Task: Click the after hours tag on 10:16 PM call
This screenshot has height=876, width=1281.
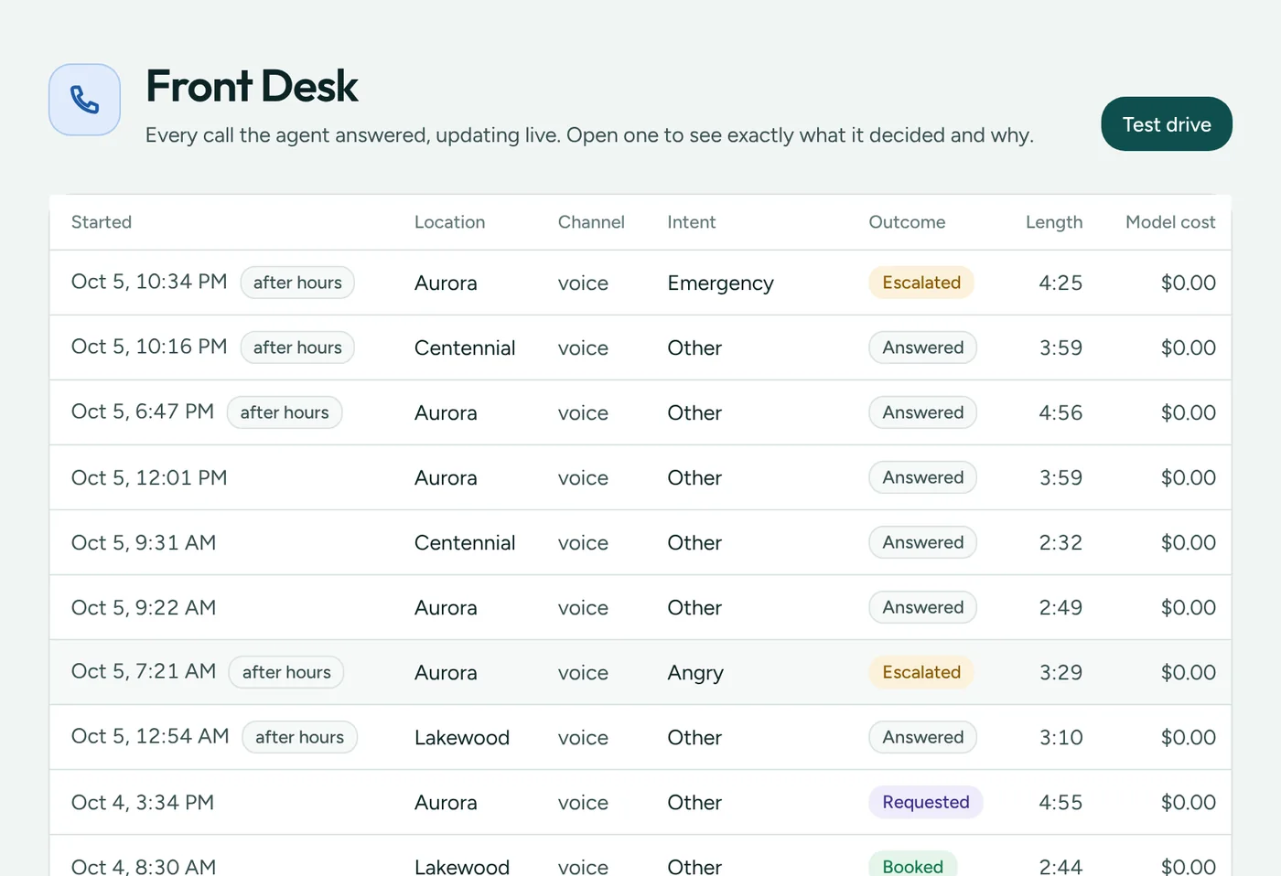Action: [297, 347]
